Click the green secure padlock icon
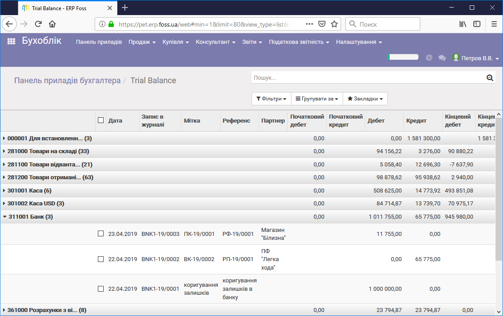Image resolution: width=503 pixels, height=316 pixels. (111, 24)
